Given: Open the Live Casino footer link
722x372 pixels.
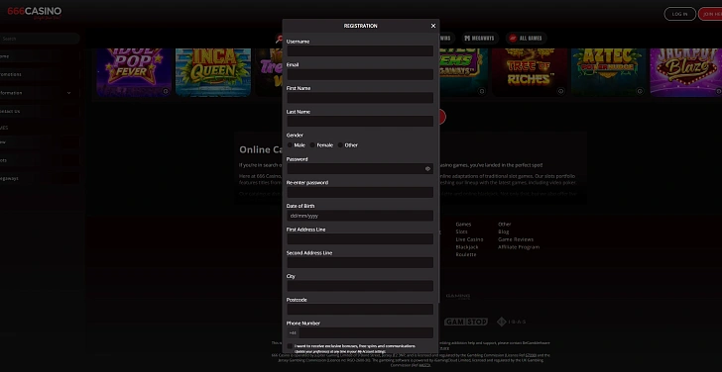Looking at the screenshot, I should 469,239.
